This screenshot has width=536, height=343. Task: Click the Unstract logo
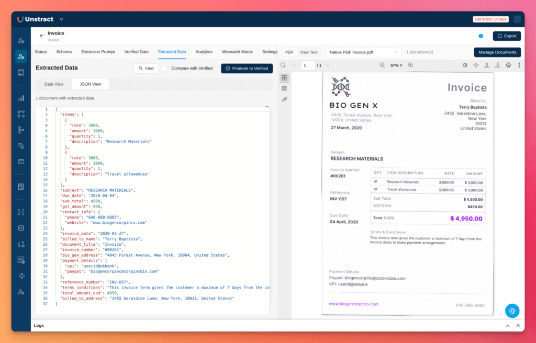coord(35,19)
